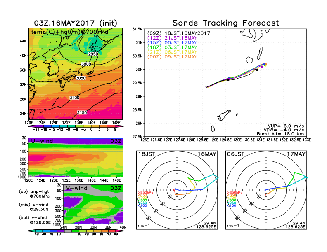Click the '03Z' label in U-wind panel
The width and height of the screenshot is (327, 252).
coord(116,141)
